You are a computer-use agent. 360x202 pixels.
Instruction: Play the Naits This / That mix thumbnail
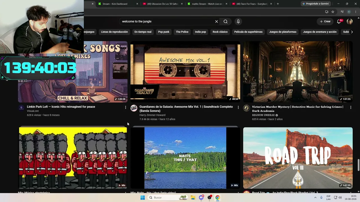185,158
